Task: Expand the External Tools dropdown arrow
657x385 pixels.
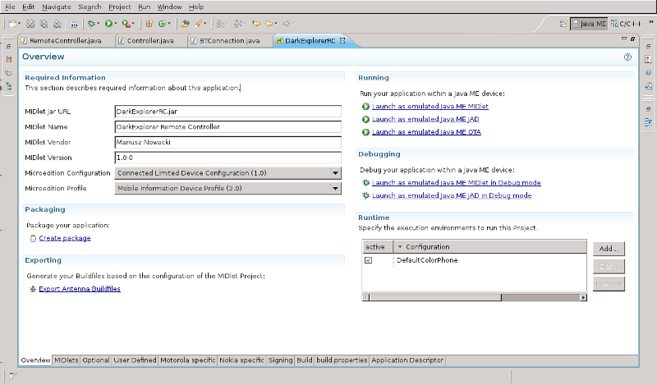Action: [x=133, y=24]
